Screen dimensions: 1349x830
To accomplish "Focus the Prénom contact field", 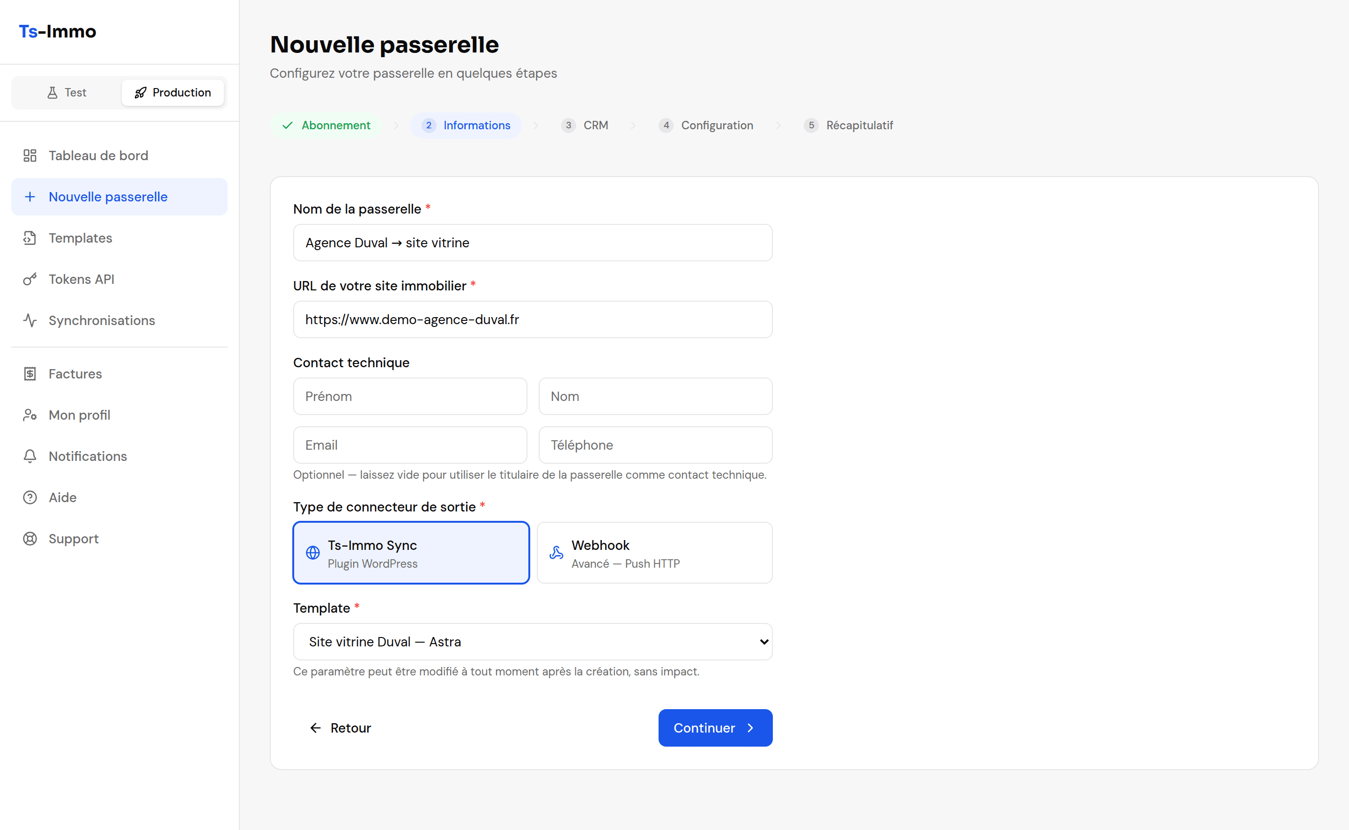I will tap(410, 396).
